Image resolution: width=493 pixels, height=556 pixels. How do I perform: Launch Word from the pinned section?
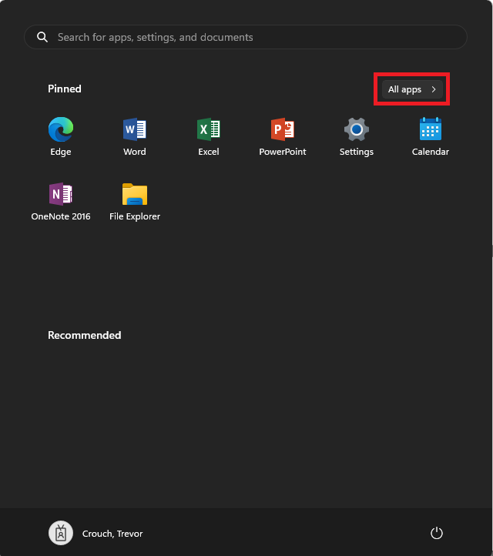click(x=135, y=129)
